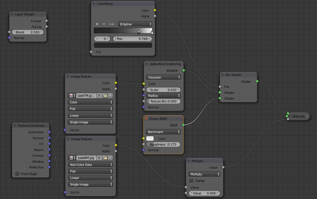Click the Texture Blur 0.000 slider
Image resolution: width=317 pixels, height=199 pixels.
tap(163, 101)
